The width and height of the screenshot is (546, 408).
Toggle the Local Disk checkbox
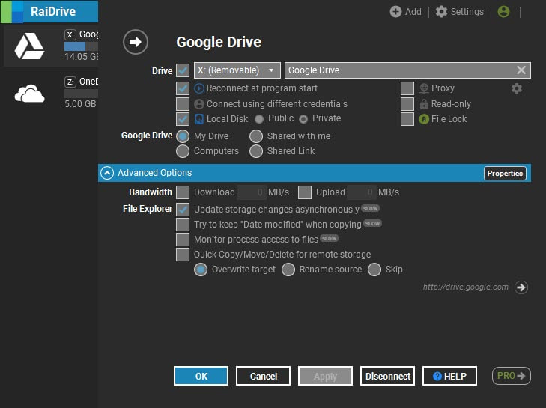(183, 119)
